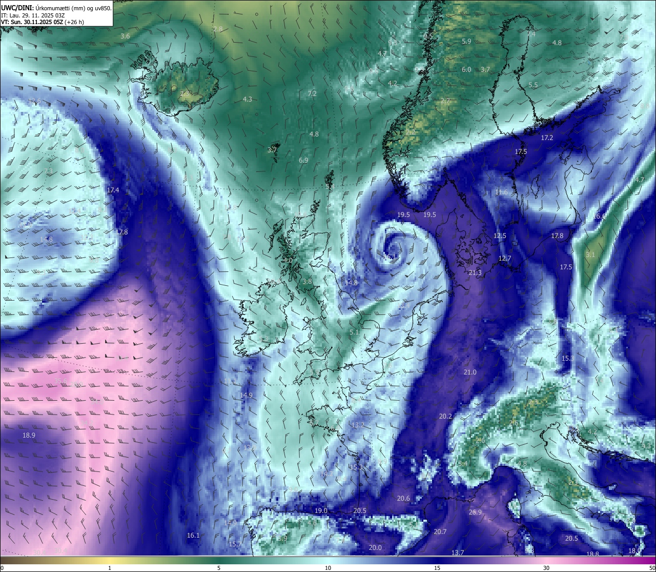Click the 30 tick on the color scale
This screenshot has width=656, height=572.
click(546, 568)
